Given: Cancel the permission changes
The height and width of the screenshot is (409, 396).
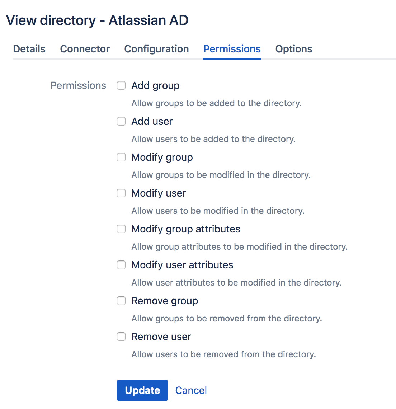Looking at the screenshot, I should [191, 390].
